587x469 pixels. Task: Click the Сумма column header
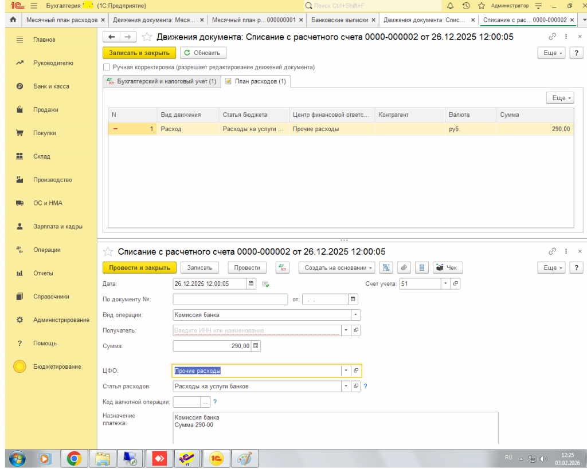[x=535, y=115]
